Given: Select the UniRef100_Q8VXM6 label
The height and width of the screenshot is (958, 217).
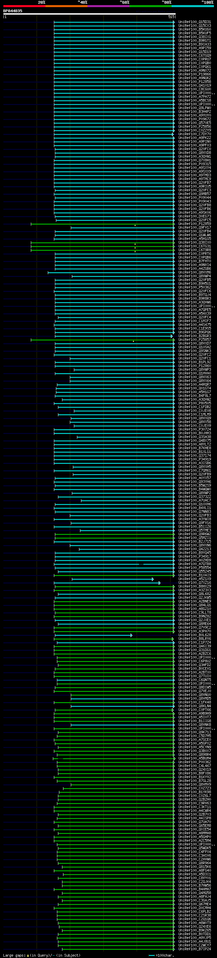Looking at the screenshot, I should tap(195, 273).
